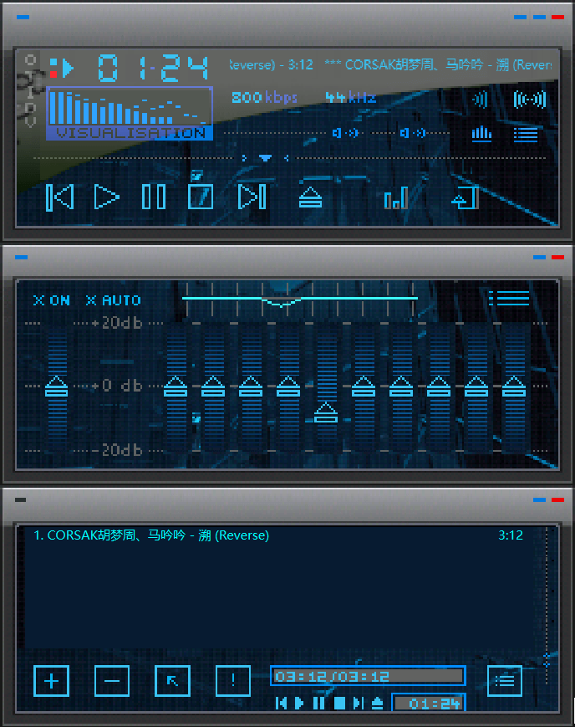Open the playlist Add (+) menu
575x727 pixels.
tap(52, 681)
